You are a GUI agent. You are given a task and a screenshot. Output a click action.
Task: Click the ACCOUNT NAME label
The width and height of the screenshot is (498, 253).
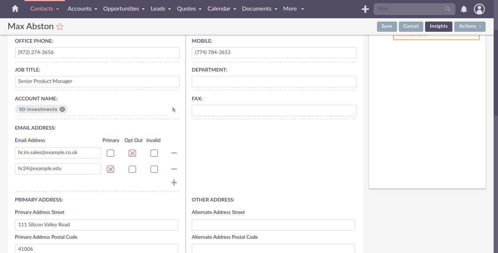pyautogui.click(x=36, y=99)
